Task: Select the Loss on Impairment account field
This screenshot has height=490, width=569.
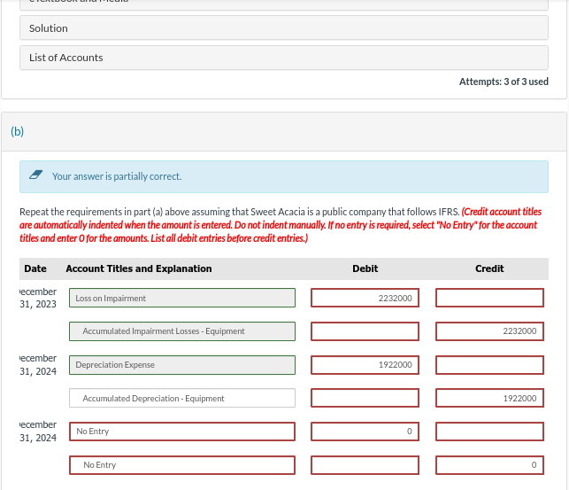Action: [x=182, y=298]
